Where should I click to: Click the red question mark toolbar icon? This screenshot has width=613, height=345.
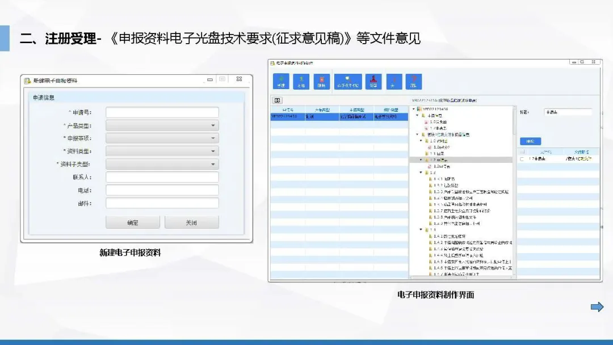click(413, 82)
